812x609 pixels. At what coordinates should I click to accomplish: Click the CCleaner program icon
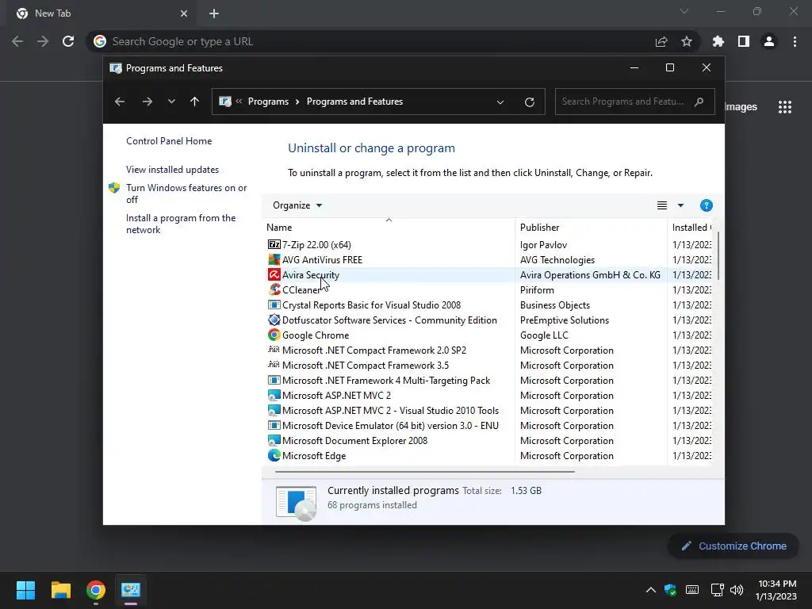coord(274,289)
